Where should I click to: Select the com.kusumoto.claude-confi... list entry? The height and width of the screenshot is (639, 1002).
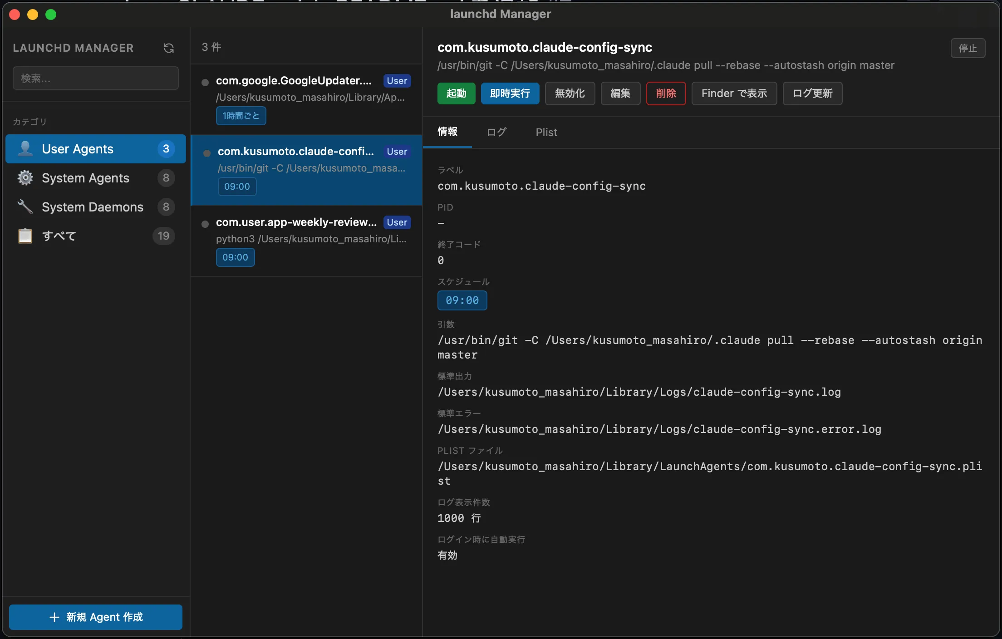[307, 170]
